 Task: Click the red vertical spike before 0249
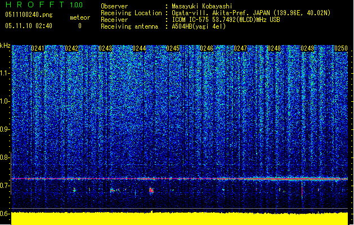click(x=302, y=190)
